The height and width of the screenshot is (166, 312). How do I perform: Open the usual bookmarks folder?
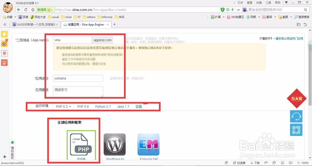point(53,17)
